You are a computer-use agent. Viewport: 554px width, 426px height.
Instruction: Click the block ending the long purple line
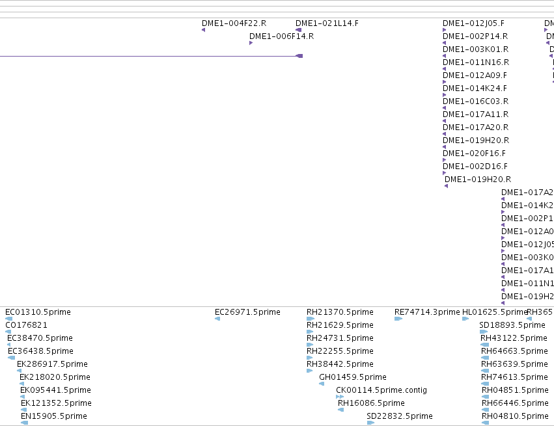pyautogui.click(x=299, y=56)
